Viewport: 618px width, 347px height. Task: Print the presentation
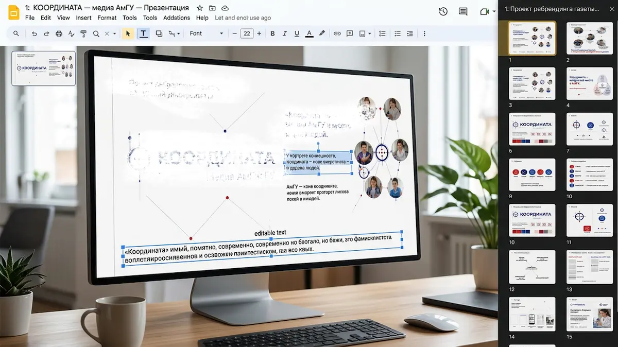pyautogui.click(x=59, y=33)
